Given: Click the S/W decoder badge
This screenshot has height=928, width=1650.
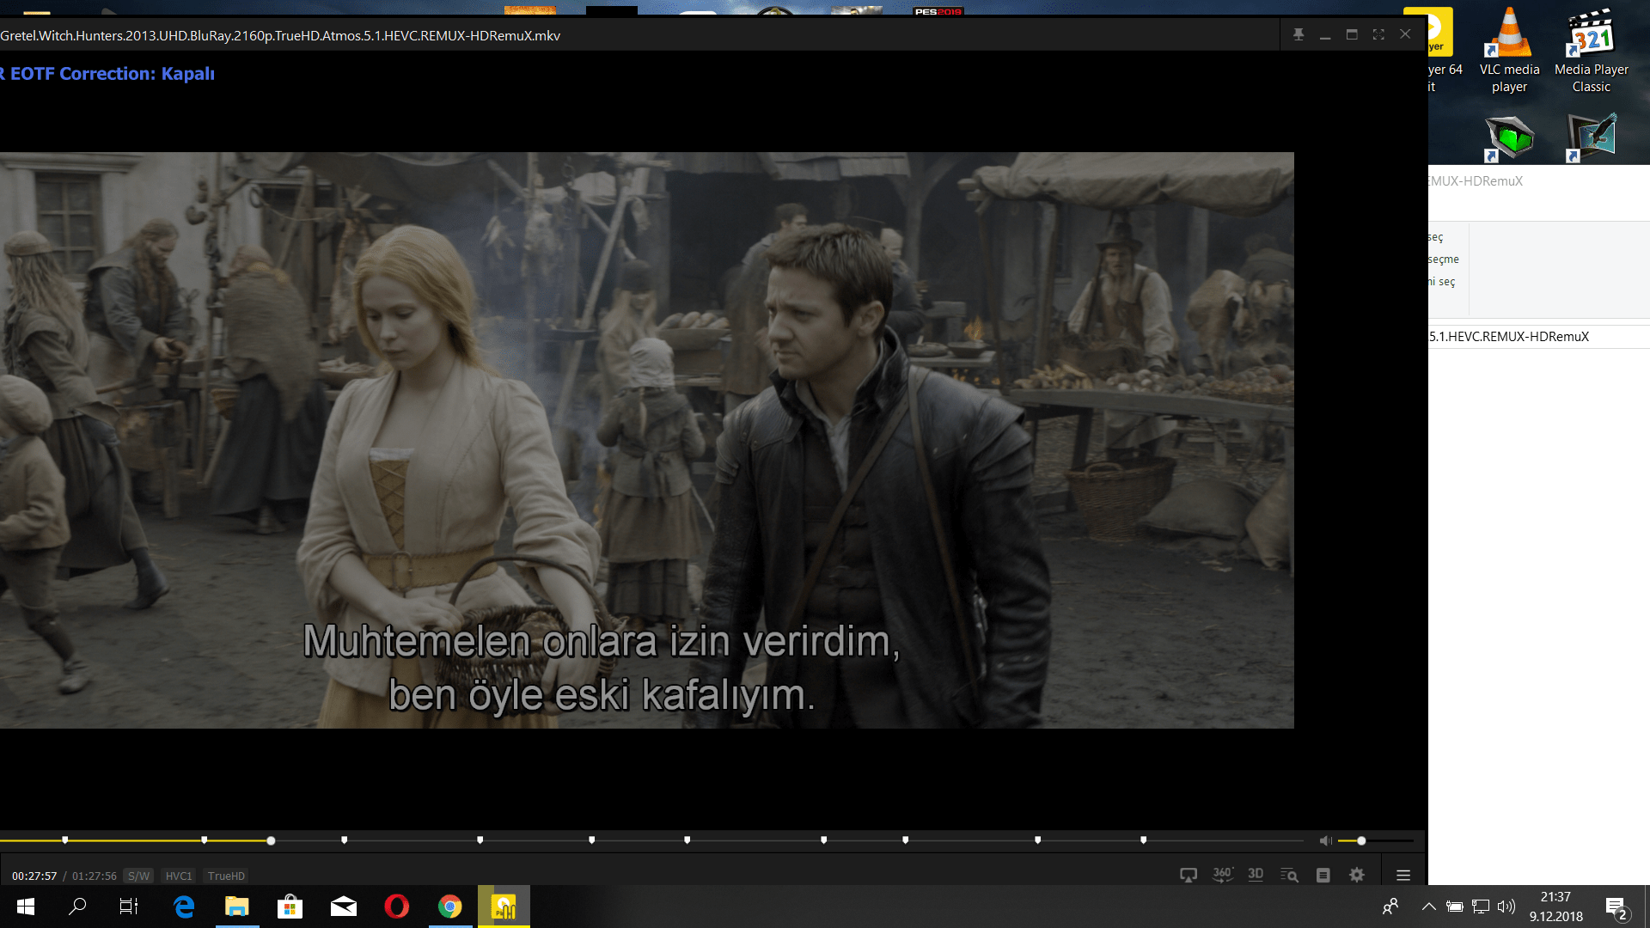Looking at the screenshot, I should [x=138, y=876].
